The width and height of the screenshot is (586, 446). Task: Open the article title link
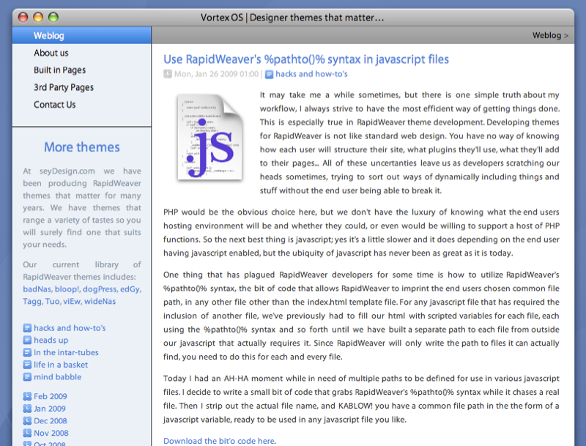(x=305, y=59)
